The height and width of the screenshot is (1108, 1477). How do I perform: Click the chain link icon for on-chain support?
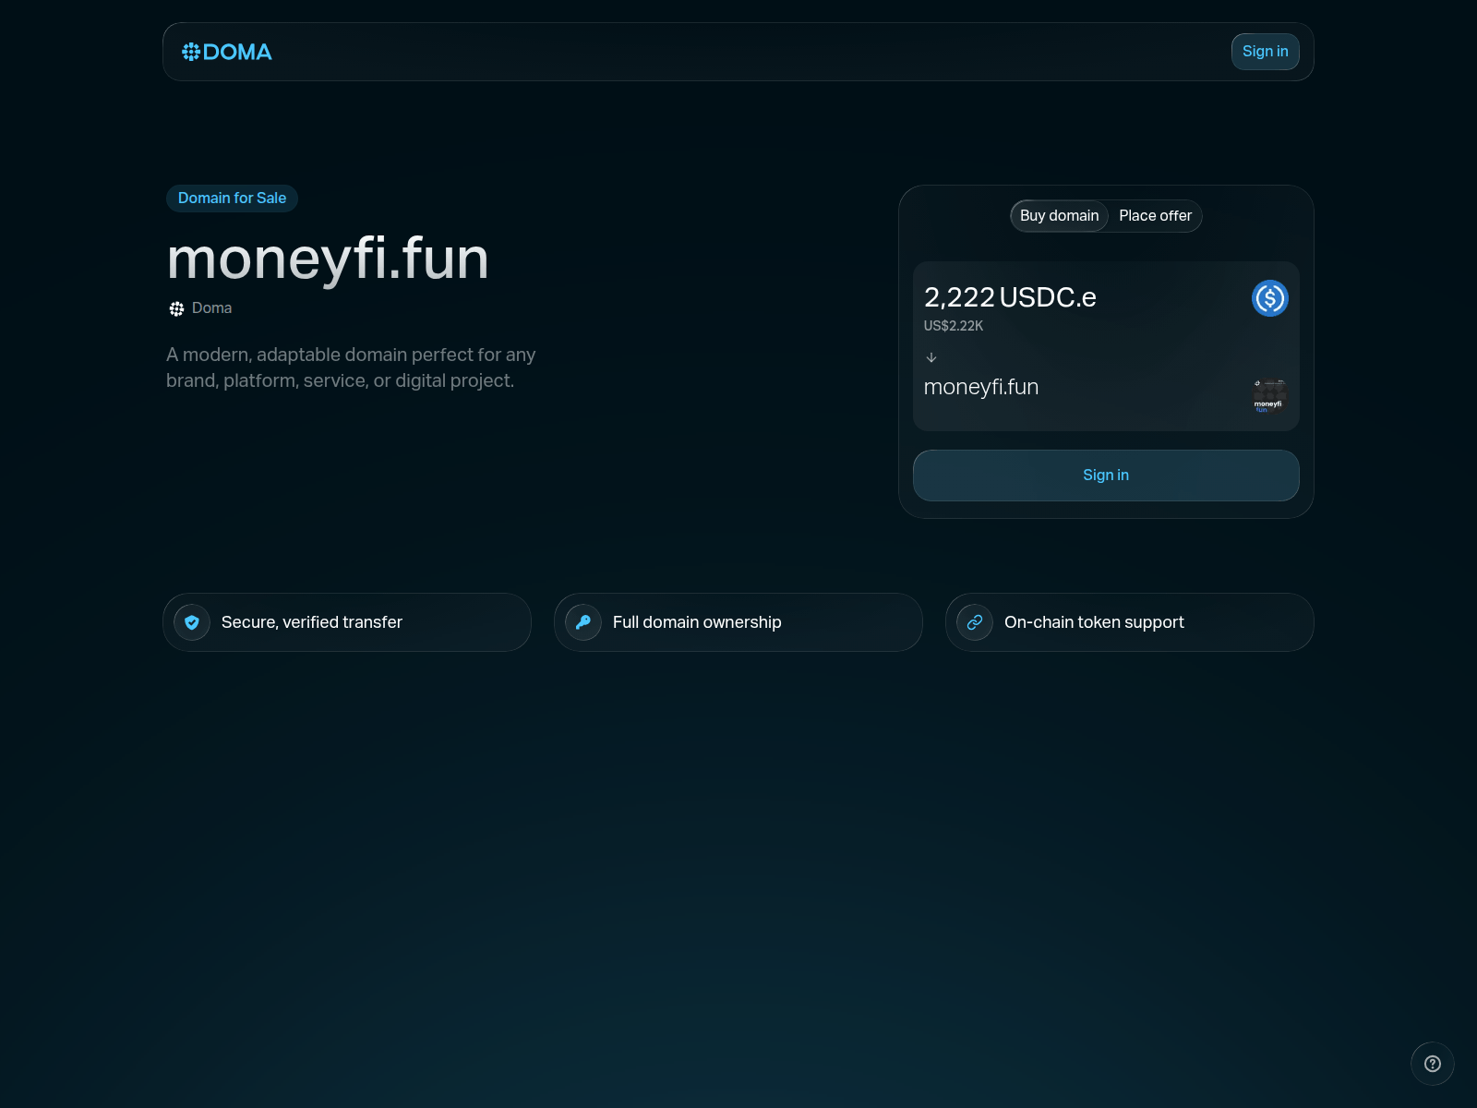975,622
